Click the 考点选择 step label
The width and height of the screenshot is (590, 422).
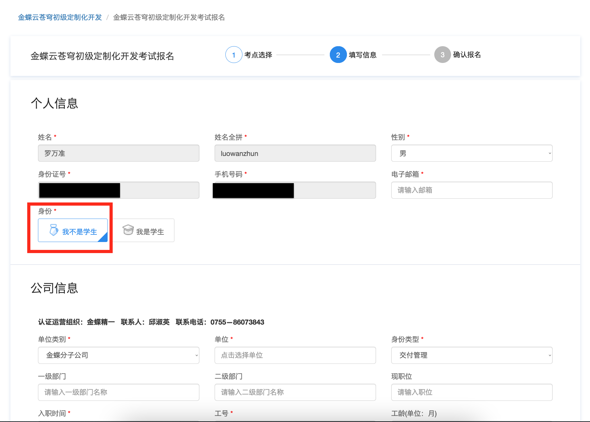(x=258, y=55)
